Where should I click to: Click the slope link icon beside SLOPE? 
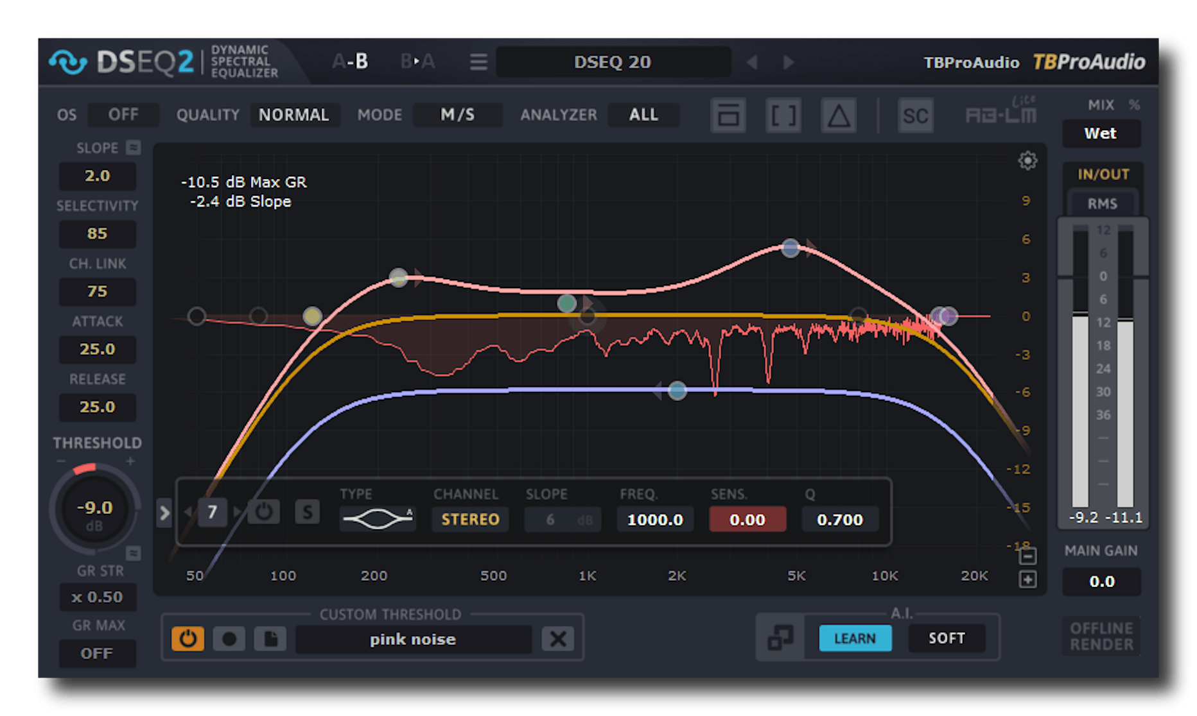coord(133,148)
